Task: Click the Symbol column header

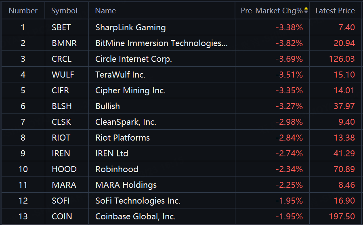Action: (x=64, y=11)
